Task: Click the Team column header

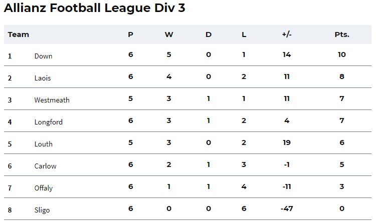Action: pyautogui.click(x=18, y=34)
